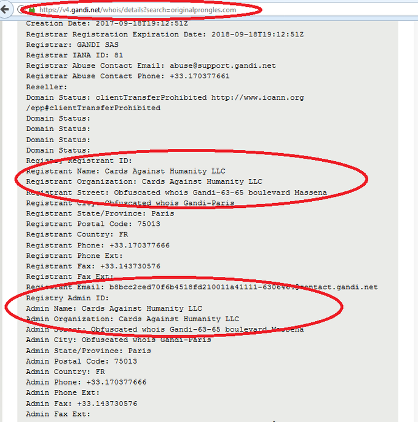Click the 'Admin Phone Ext:' line
This screenshot has height=422, width=418.
click(x=63, y=392)
